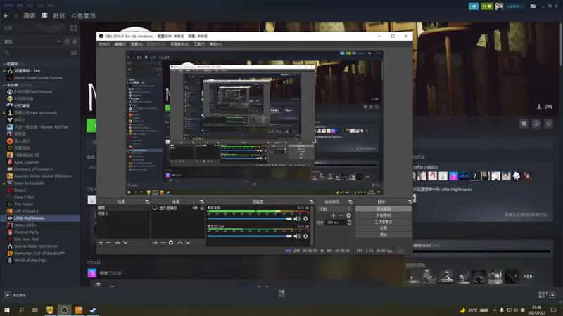
Task: Open the game info icon on Steam page
Action: coord(536,124)
